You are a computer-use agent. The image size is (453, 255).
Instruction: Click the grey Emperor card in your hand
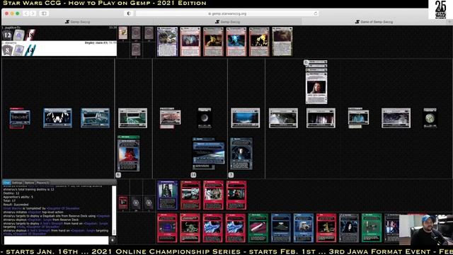[349, 228]
